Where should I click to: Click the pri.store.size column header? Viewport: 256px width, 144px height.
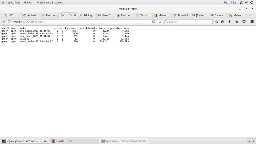coord(119,28)
